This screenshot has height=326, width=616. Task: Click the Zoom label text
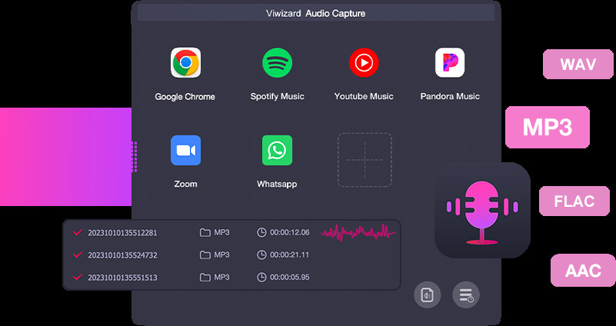point(185,184)
